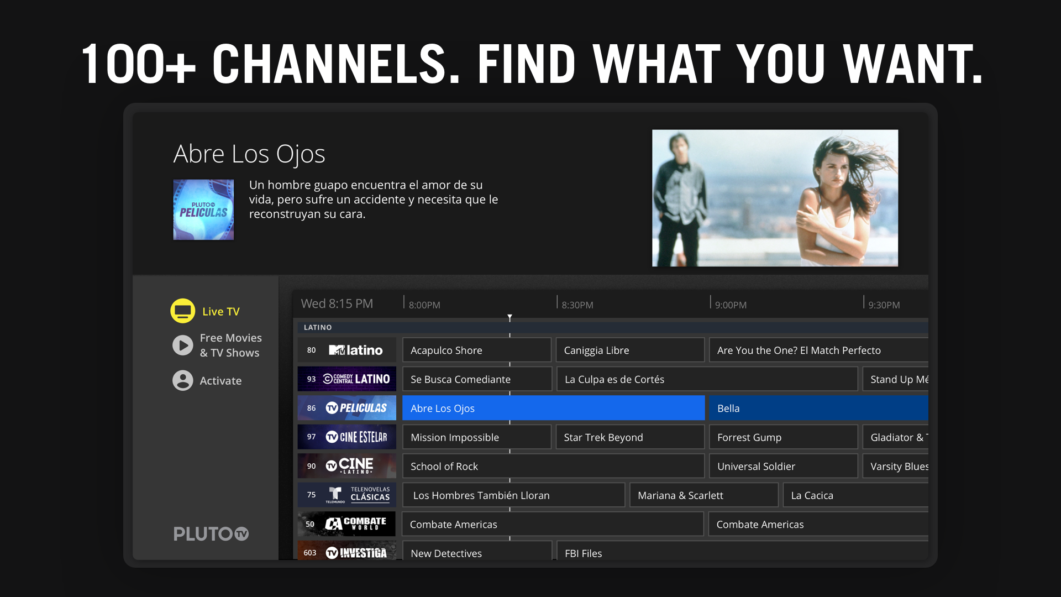Select Cine Estelar channel logo
Image resolution: width=1061 pixels, height=597 pixels.
click(356, 437)
